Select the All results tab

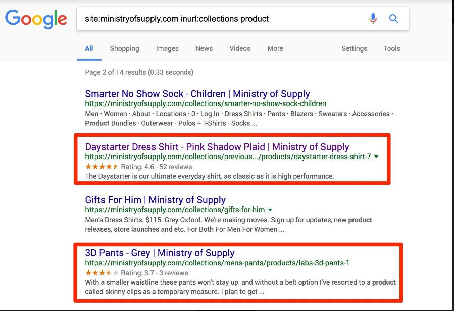pos(89,48)
